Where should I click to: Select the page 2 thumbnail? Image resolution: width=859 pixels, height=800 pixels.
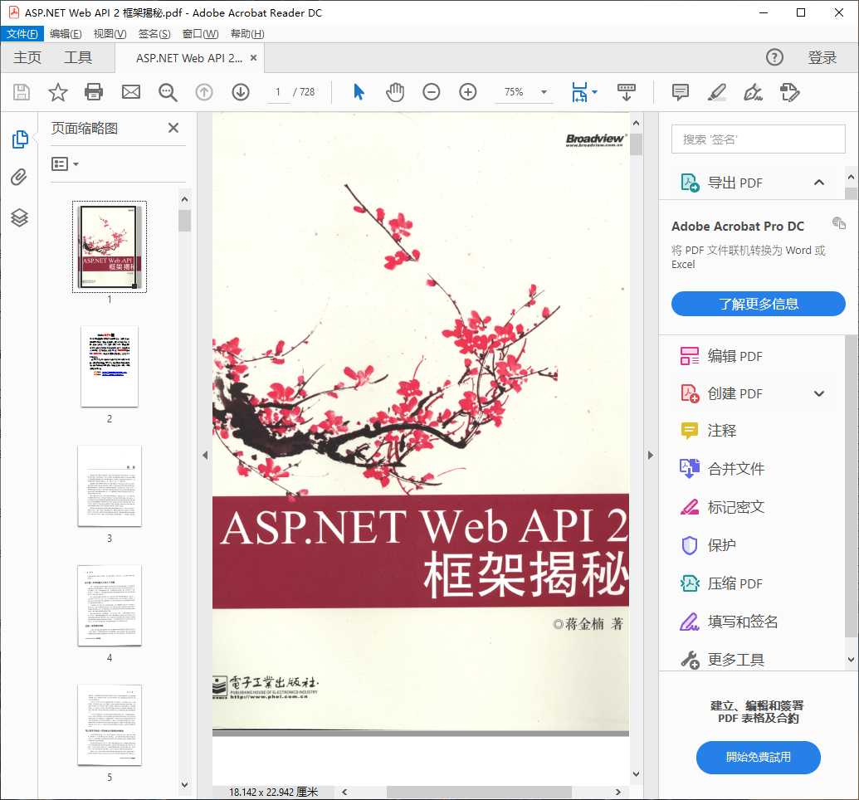(109, 366)
